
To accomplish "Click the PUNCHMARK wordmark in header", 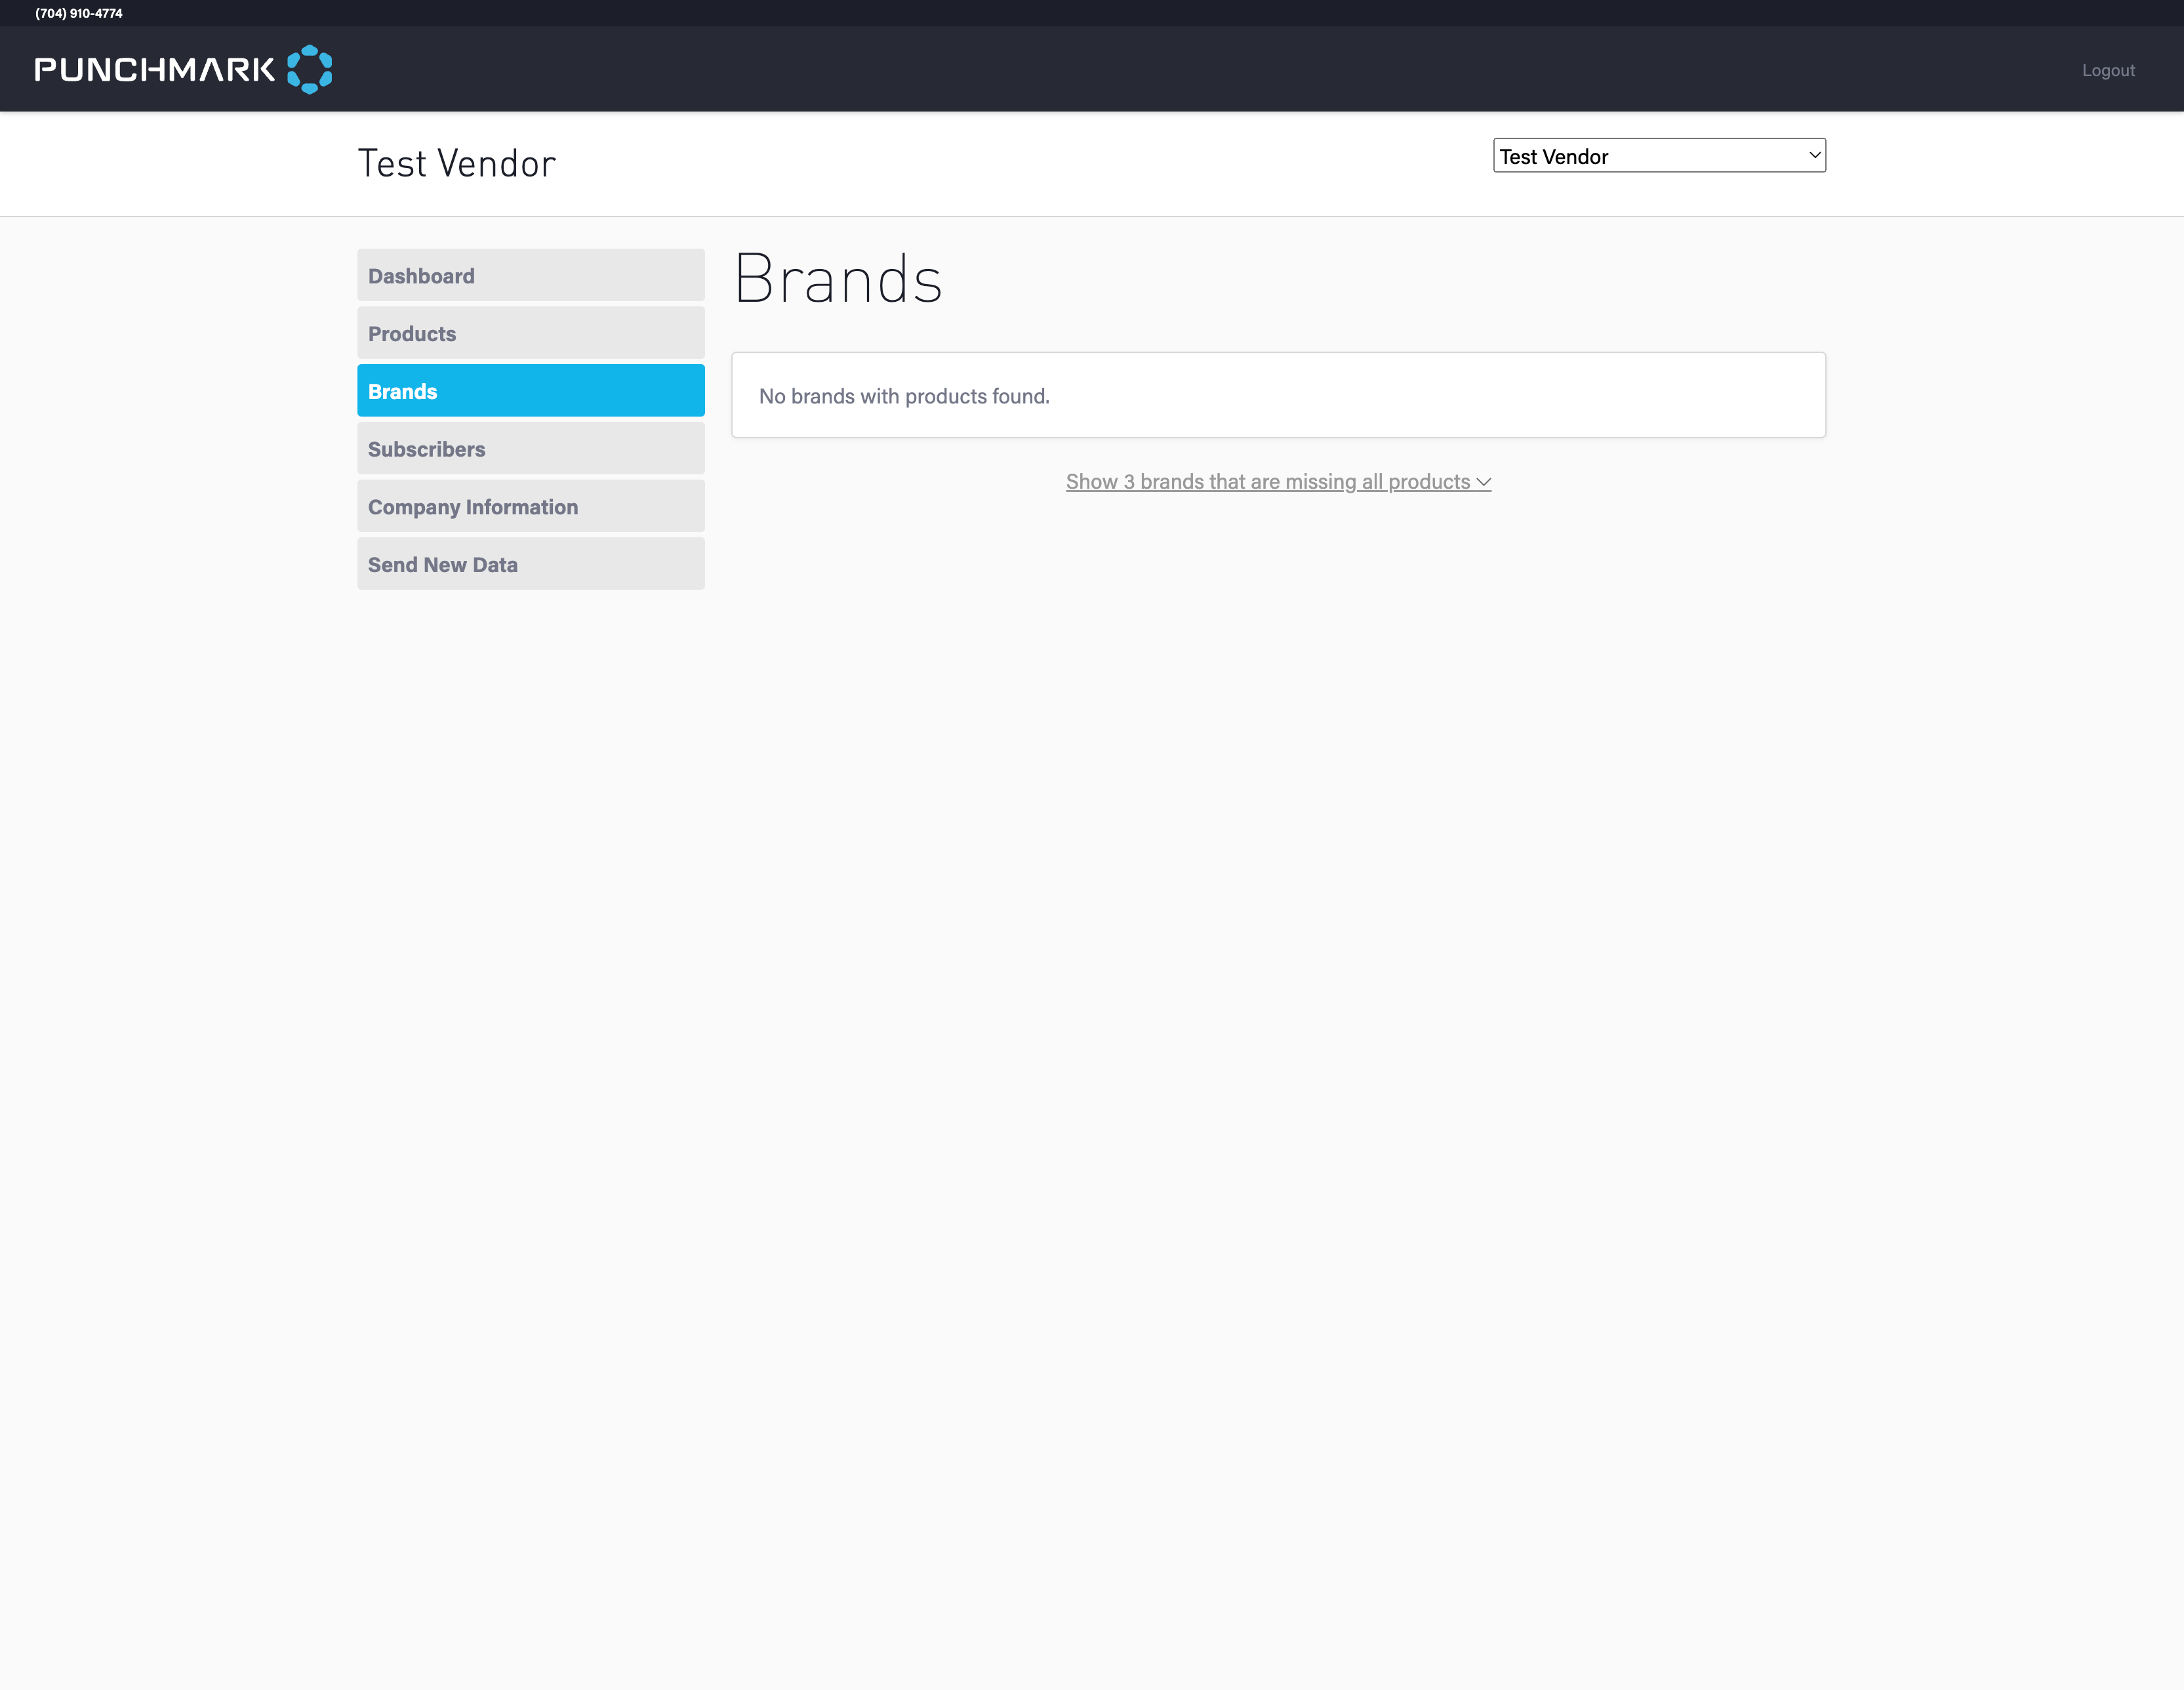I will click(154, 69).
